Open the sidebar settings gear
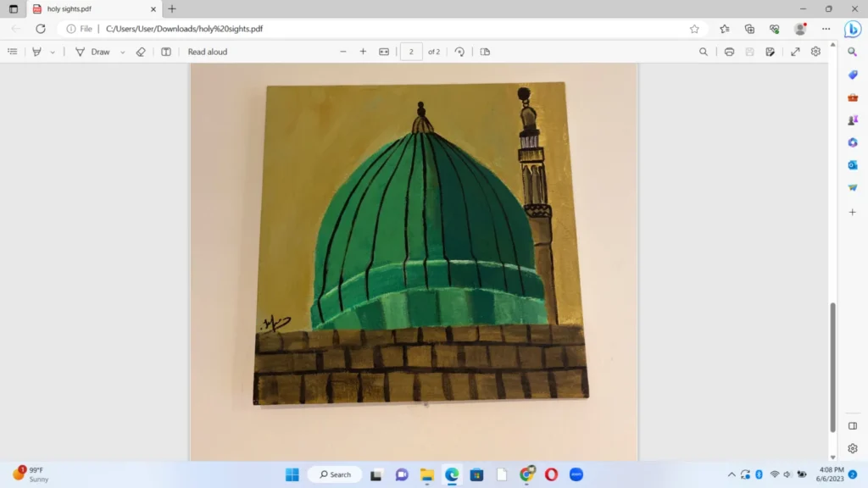Image resolution: width=868 pixels, height=488 pixels. 853,449
